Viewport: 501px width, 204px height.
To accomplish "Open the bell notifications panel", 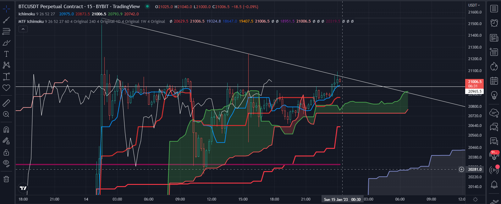I will (x=494, y=185).
